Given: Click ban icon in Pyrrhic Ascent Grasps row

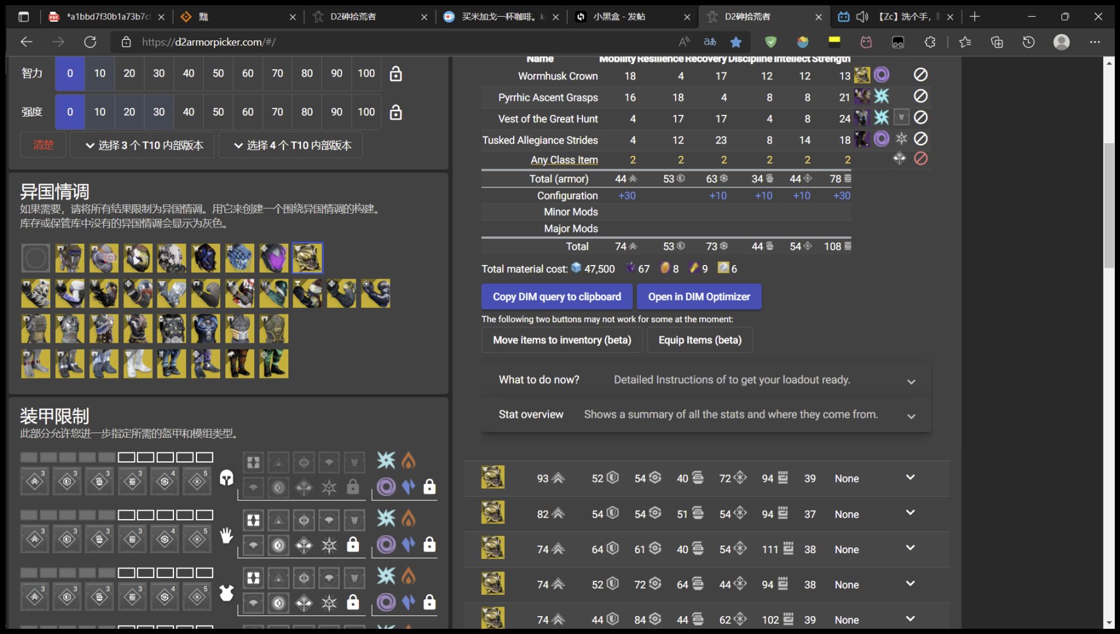Looking at the screenshot, I should tap(920, 96).
